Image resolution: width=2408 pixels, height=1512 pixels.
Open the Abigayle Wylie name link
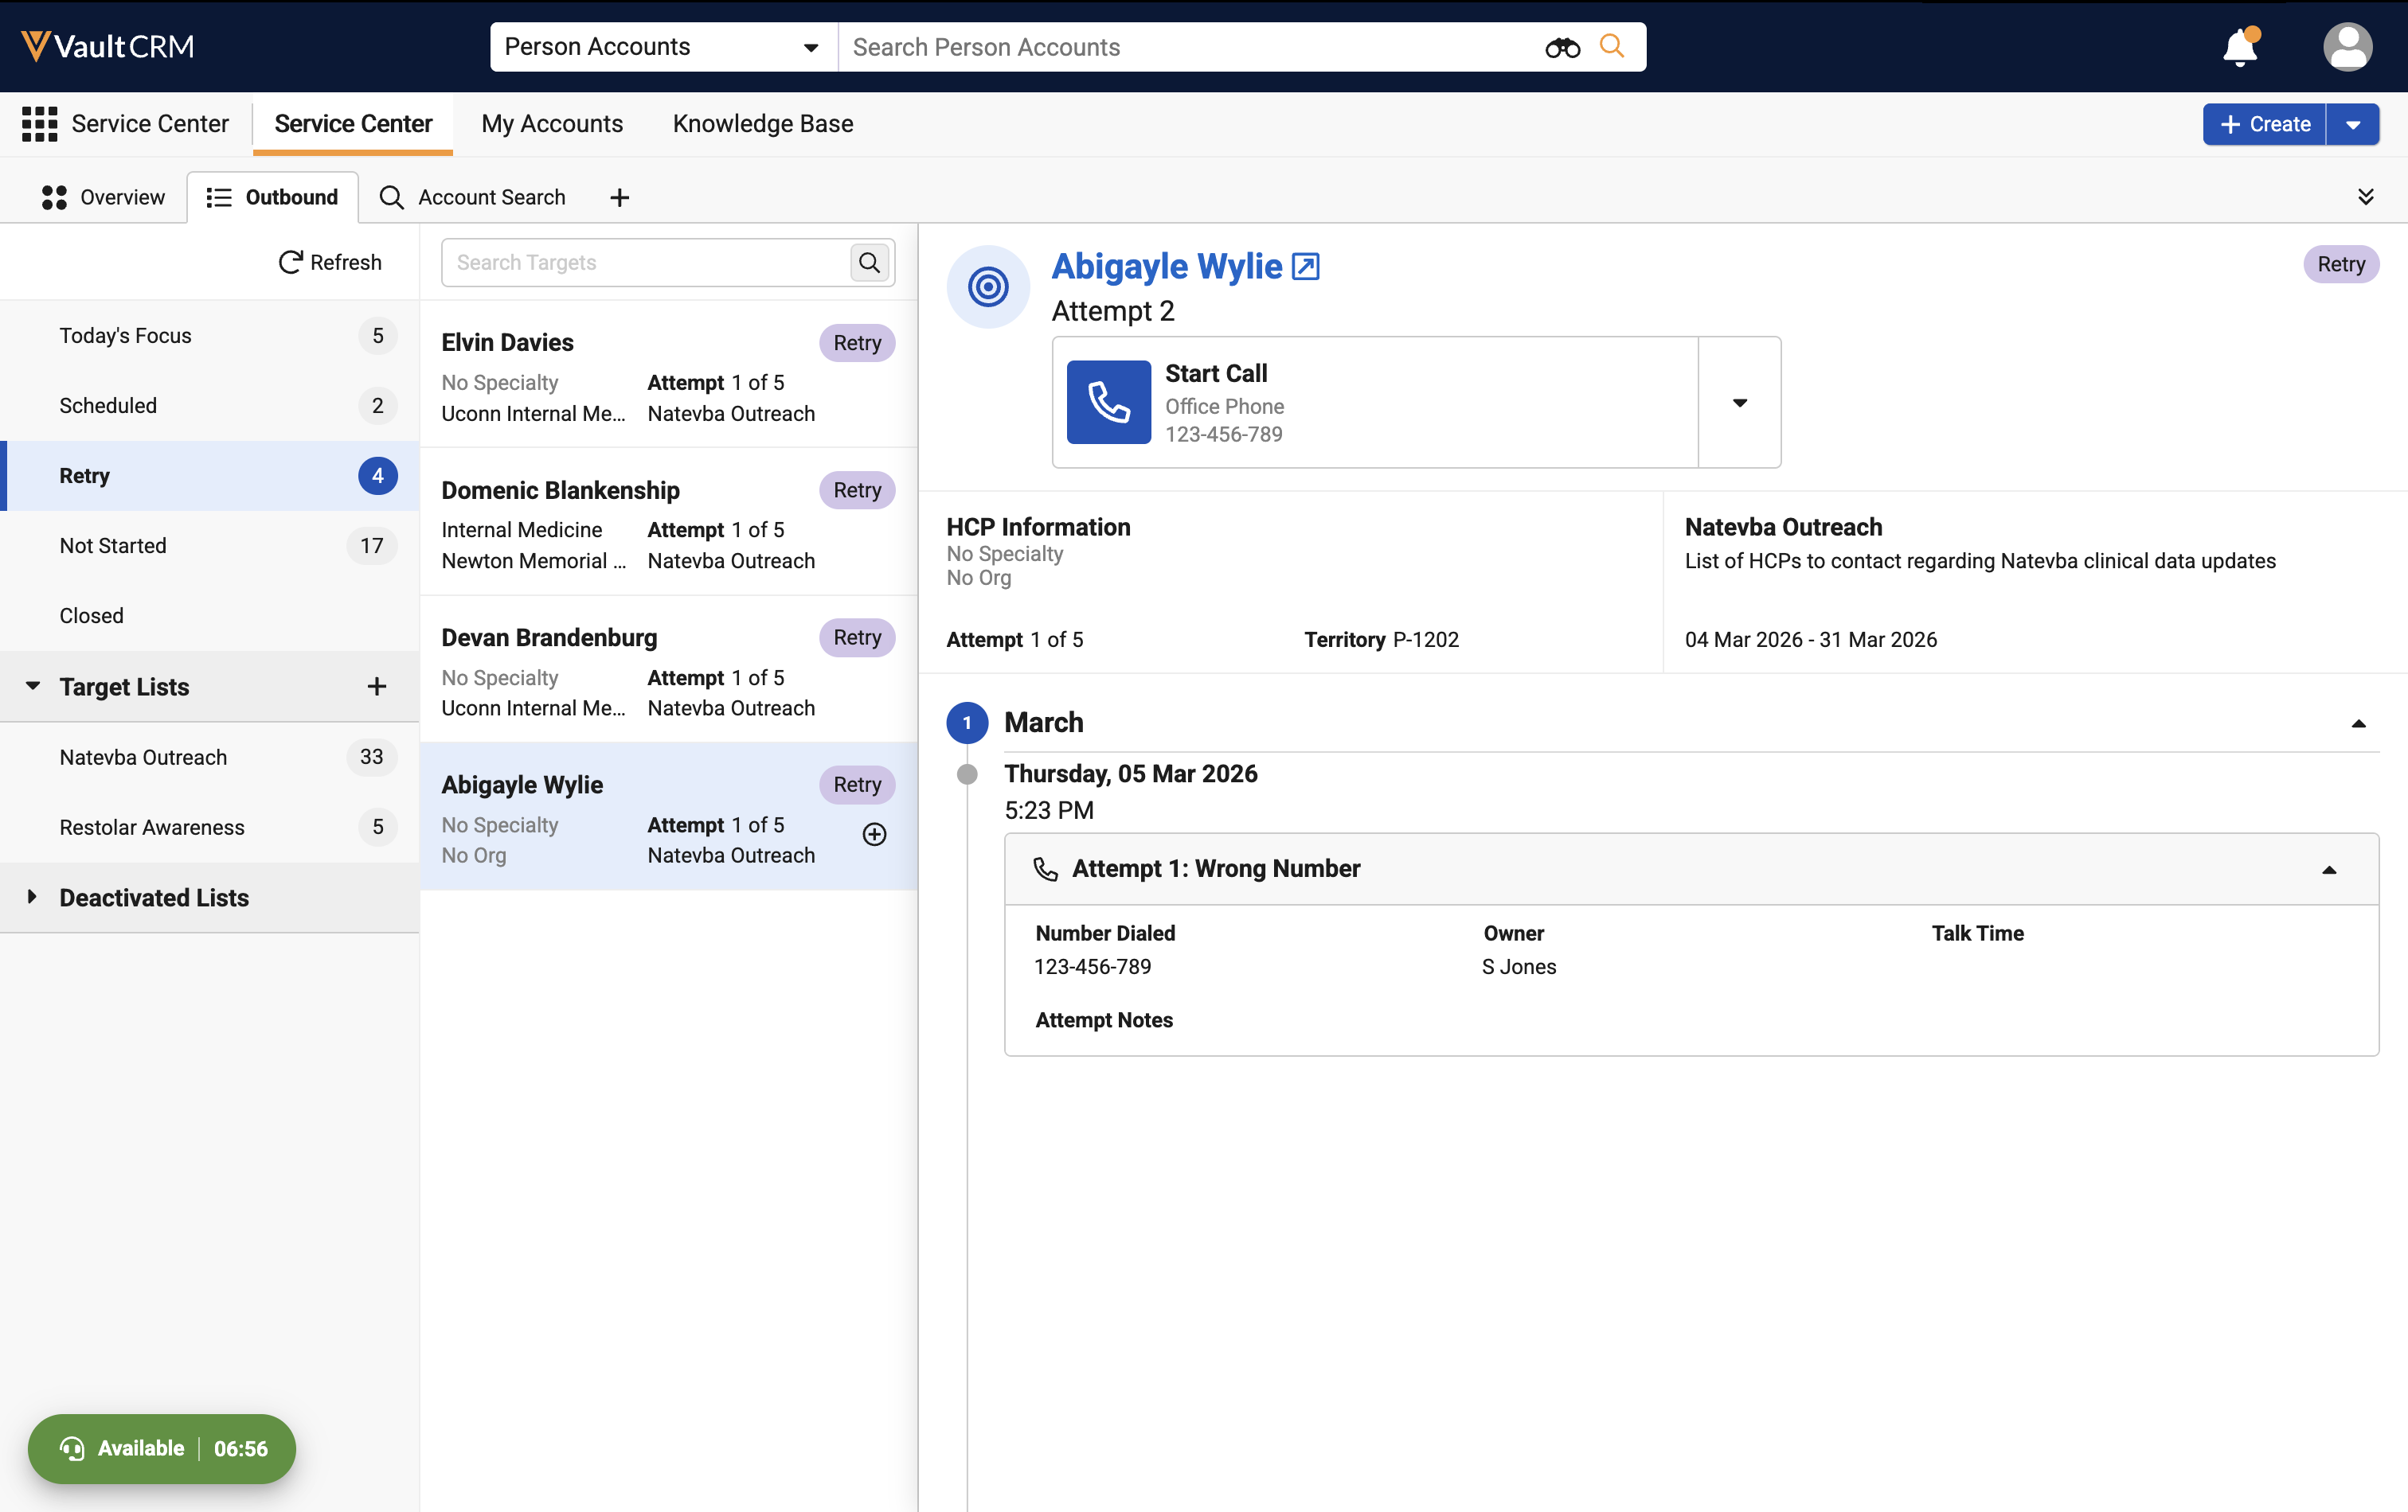tap(1166, 267)
